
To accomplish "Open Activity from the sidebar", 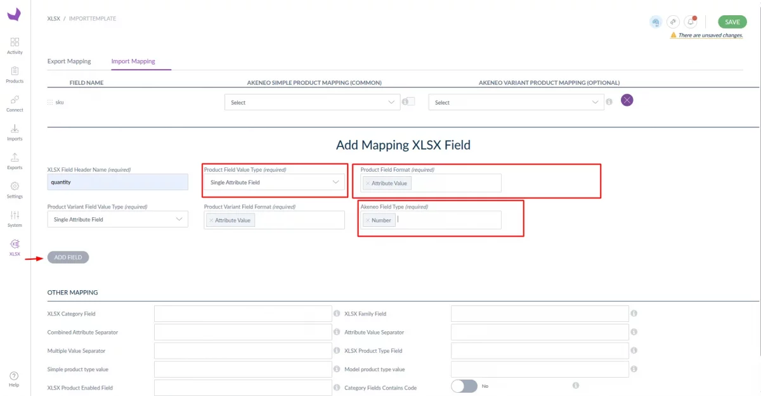I will click(15, 46).
